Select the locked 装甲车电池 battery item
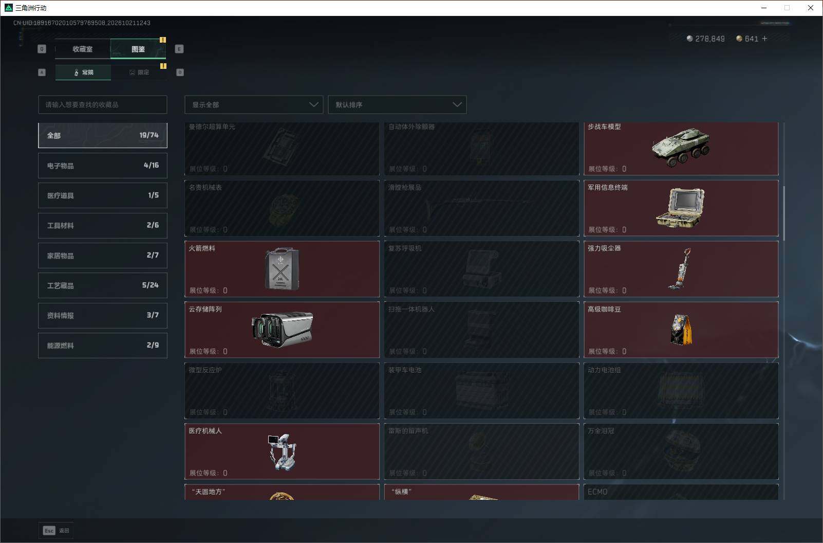The height and width of the screenshot is (543, 823). (x=481, y=391)
